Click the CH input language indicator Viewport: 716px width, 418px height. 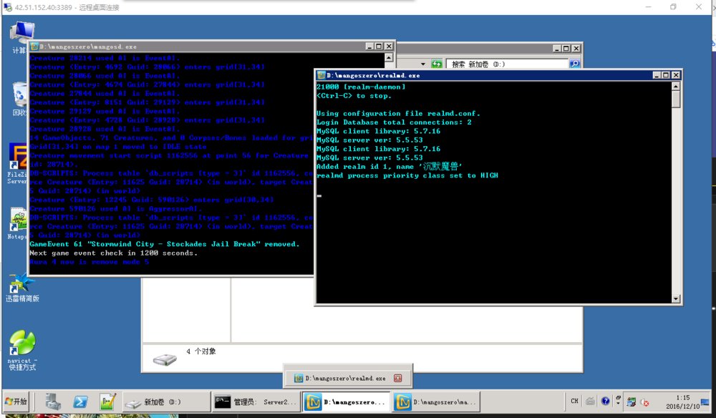[x=574, y=401]
